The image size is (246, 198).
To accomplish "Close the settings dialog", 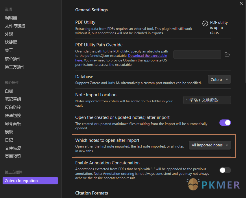I will [241, 3].
